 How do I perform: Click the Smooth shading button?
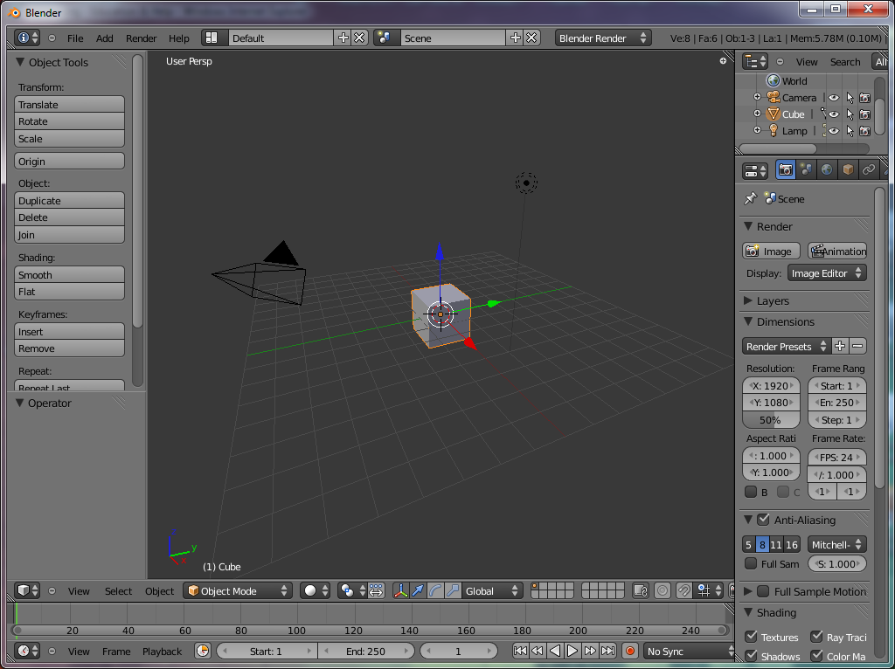pyautogui.click(x=69, y=274)
